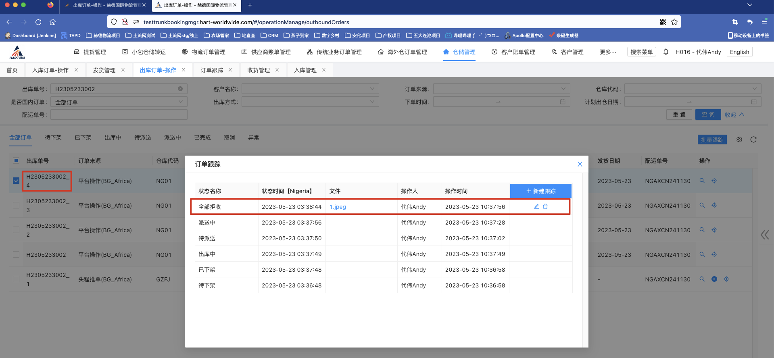Click the 新建跟踪 button
The width and height of the screenshot is (774, 358).
[x=540, y=191]
